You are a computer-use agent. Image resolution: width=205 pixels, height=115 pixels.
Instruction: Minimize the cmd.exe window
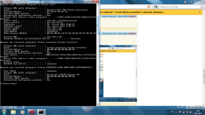point(86,1)
